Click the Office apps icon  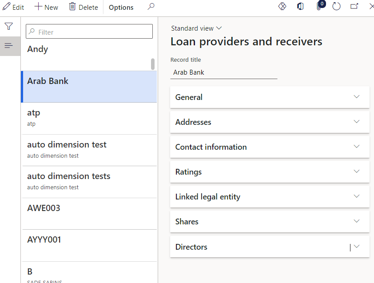tap(300, 7)
